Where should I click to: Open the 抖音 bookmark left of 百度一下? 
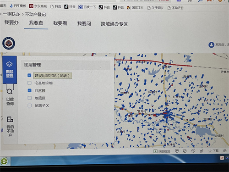[x=70, y=7]
